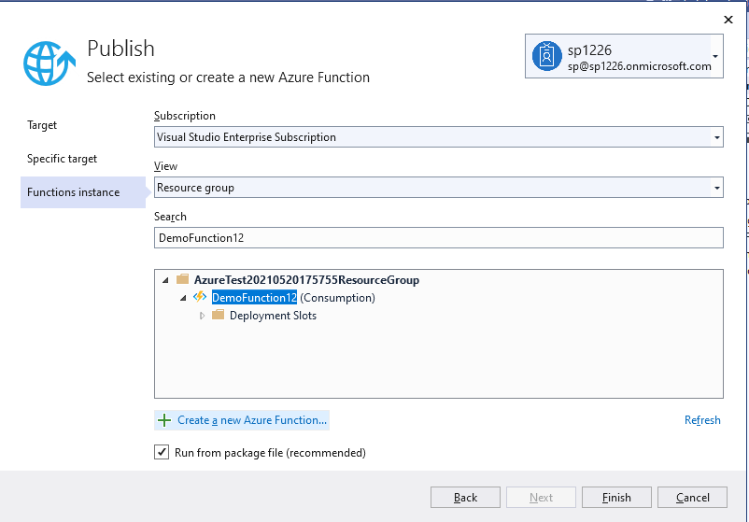Close the Publish dialog with X
This screenshot has width=749, height=522.
click(x=728, y=20)
